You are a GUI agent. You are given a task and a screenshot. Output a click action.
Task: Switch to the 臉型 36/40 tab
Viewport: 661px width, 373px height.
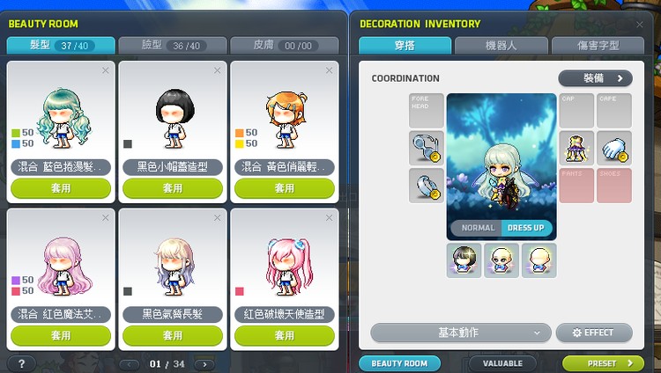tap(173, 46)
